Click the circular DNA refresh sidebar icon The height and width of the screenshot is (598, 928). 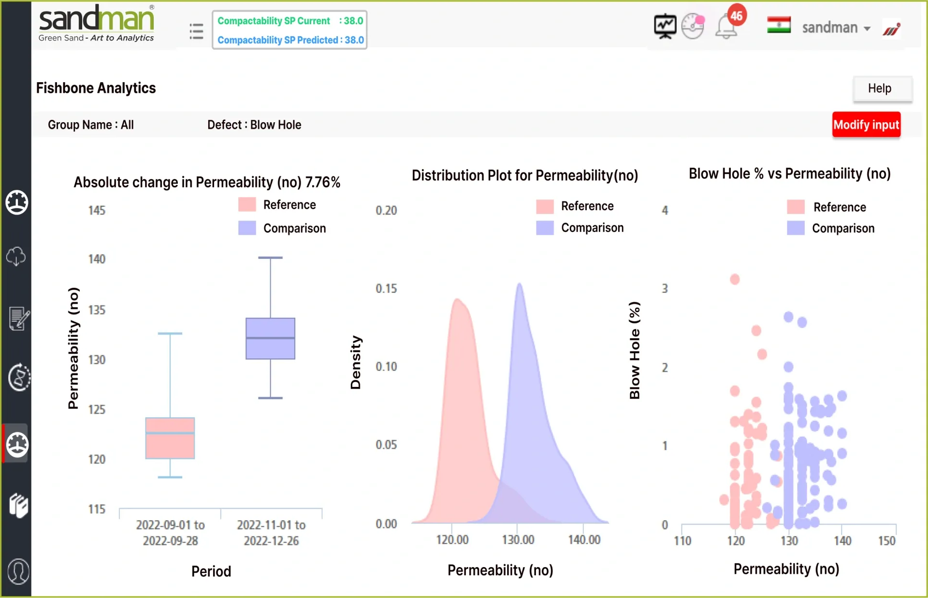pos(18,377)
